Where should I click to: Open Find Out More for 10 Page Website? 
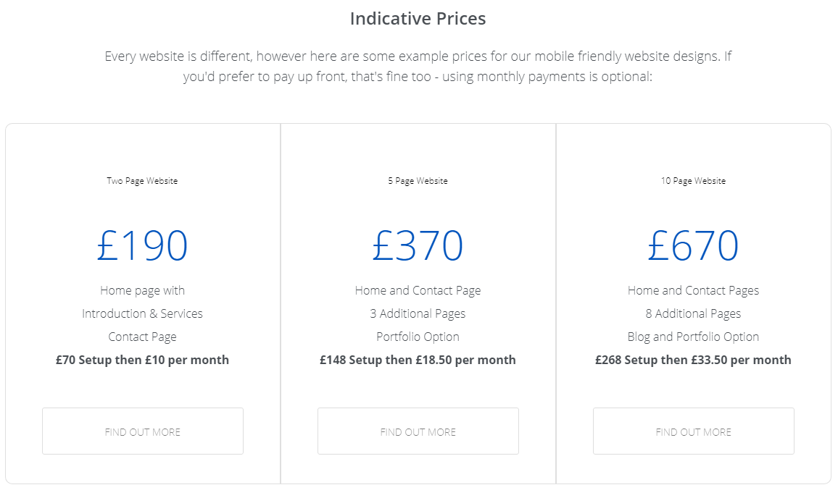[693, 431]
